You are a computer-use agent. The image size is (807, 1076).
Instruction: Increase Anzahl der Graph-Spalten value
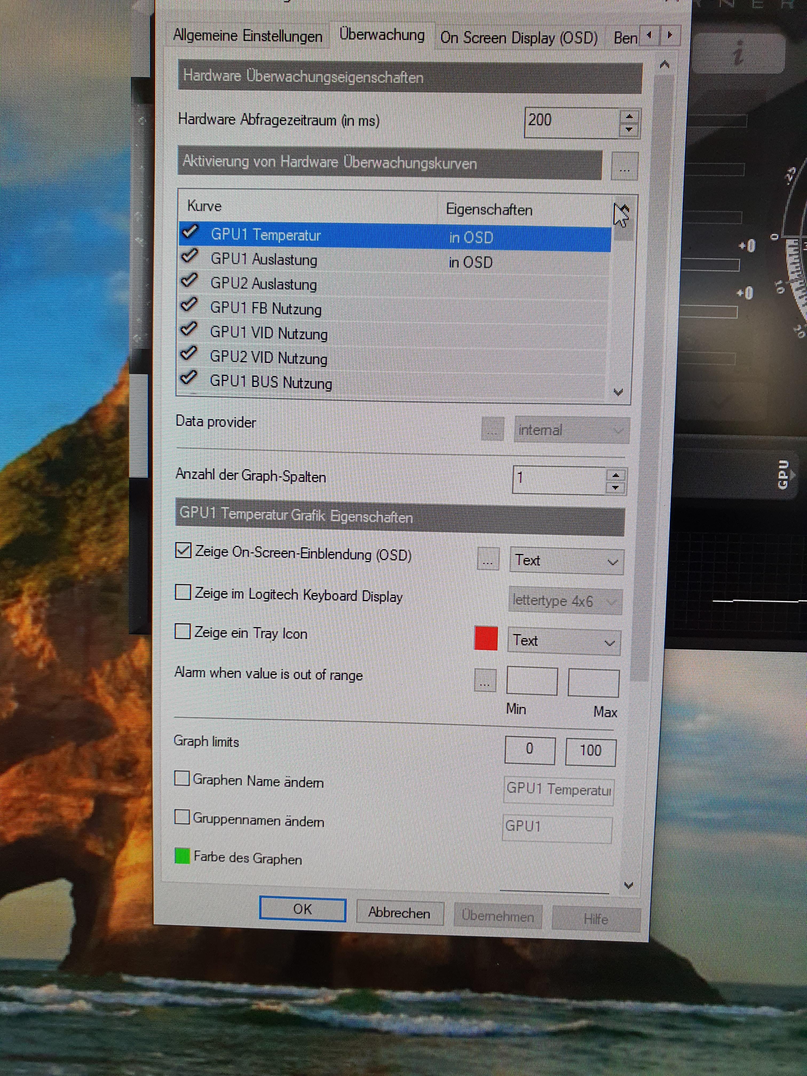click(616, 474)
